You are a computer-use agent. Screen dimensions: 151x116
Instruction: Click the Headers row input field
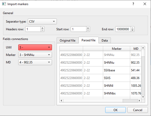(x=33, y=29)
